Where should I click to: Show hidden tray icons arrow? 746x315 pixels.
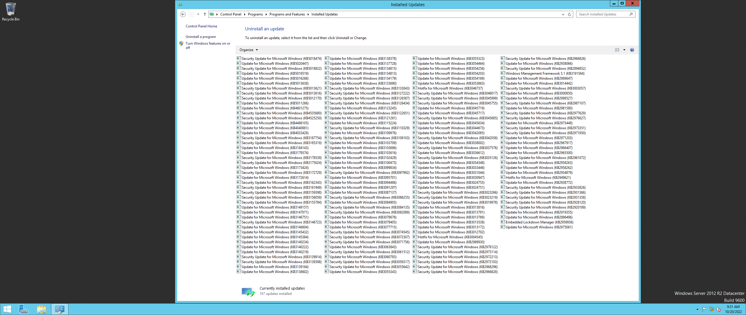coord(697,309)
